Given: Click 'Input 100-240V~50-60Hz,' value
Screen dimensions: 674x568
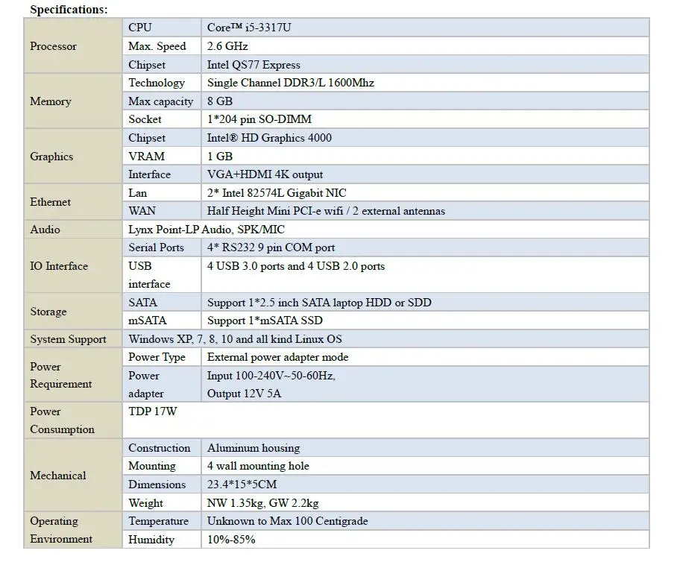Looking at the screenshot, I should (x=271, y=376).
